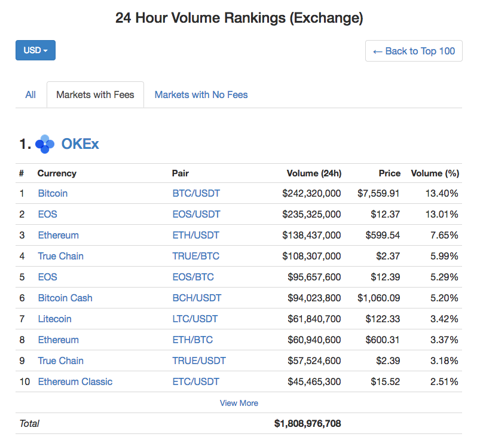Click the EOS/USDT pair link

196,214
